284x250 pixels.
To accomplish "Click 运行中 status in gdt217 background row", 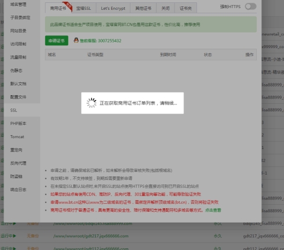I will [8, 236].
